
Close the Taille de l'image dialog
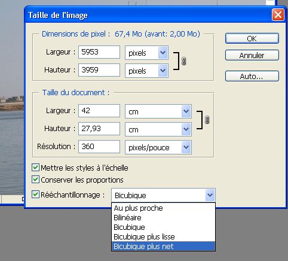click(x=278, y=14)
